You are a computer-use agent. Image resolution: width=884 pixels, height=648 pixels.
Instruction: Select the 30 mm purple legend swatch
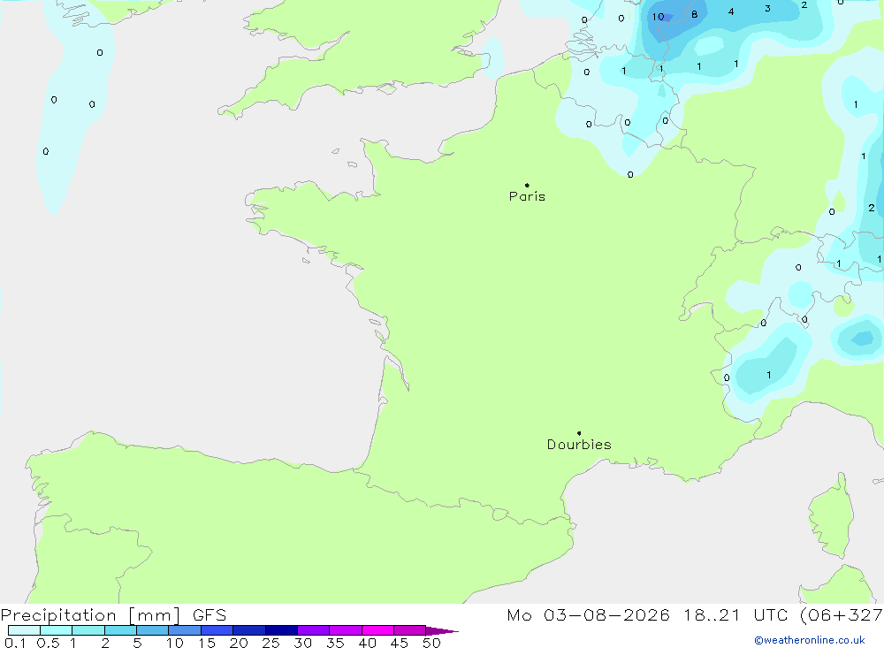(x=313, y=630)
